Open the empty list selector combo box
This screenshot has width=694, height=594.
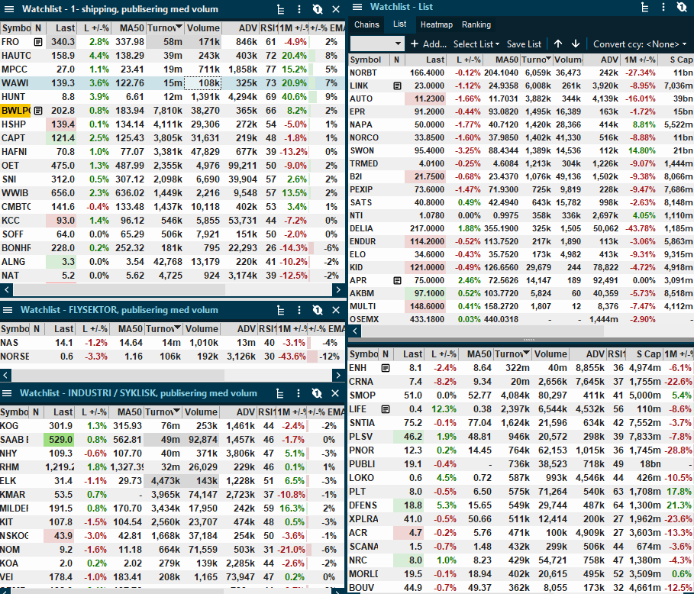pyautogui.click(x=376, y=44)
